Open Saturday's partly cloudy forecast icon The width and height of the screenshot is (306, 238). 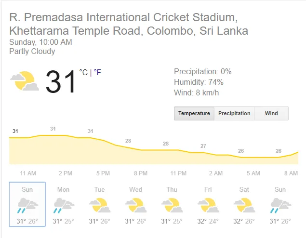(x=244, y=205)
